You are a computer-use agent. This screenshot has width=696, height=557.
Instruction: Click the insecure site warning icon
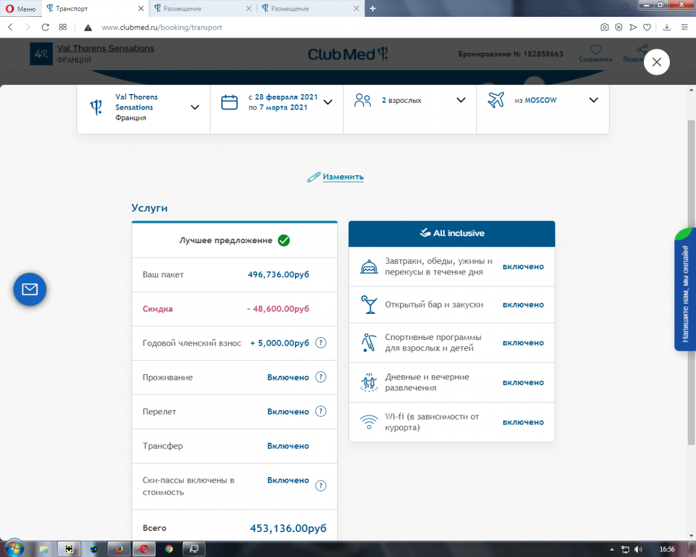[x=88, y=27]
